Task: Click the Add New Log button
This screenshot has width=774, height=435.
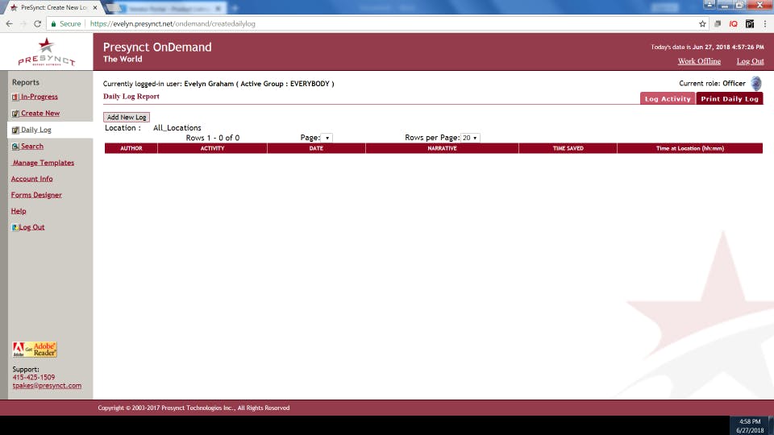Action: [x=127, y=118]
